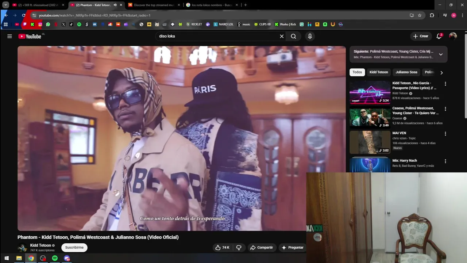Open the KICKLET bookmark

pyautogui.click(x=194, y=24)
